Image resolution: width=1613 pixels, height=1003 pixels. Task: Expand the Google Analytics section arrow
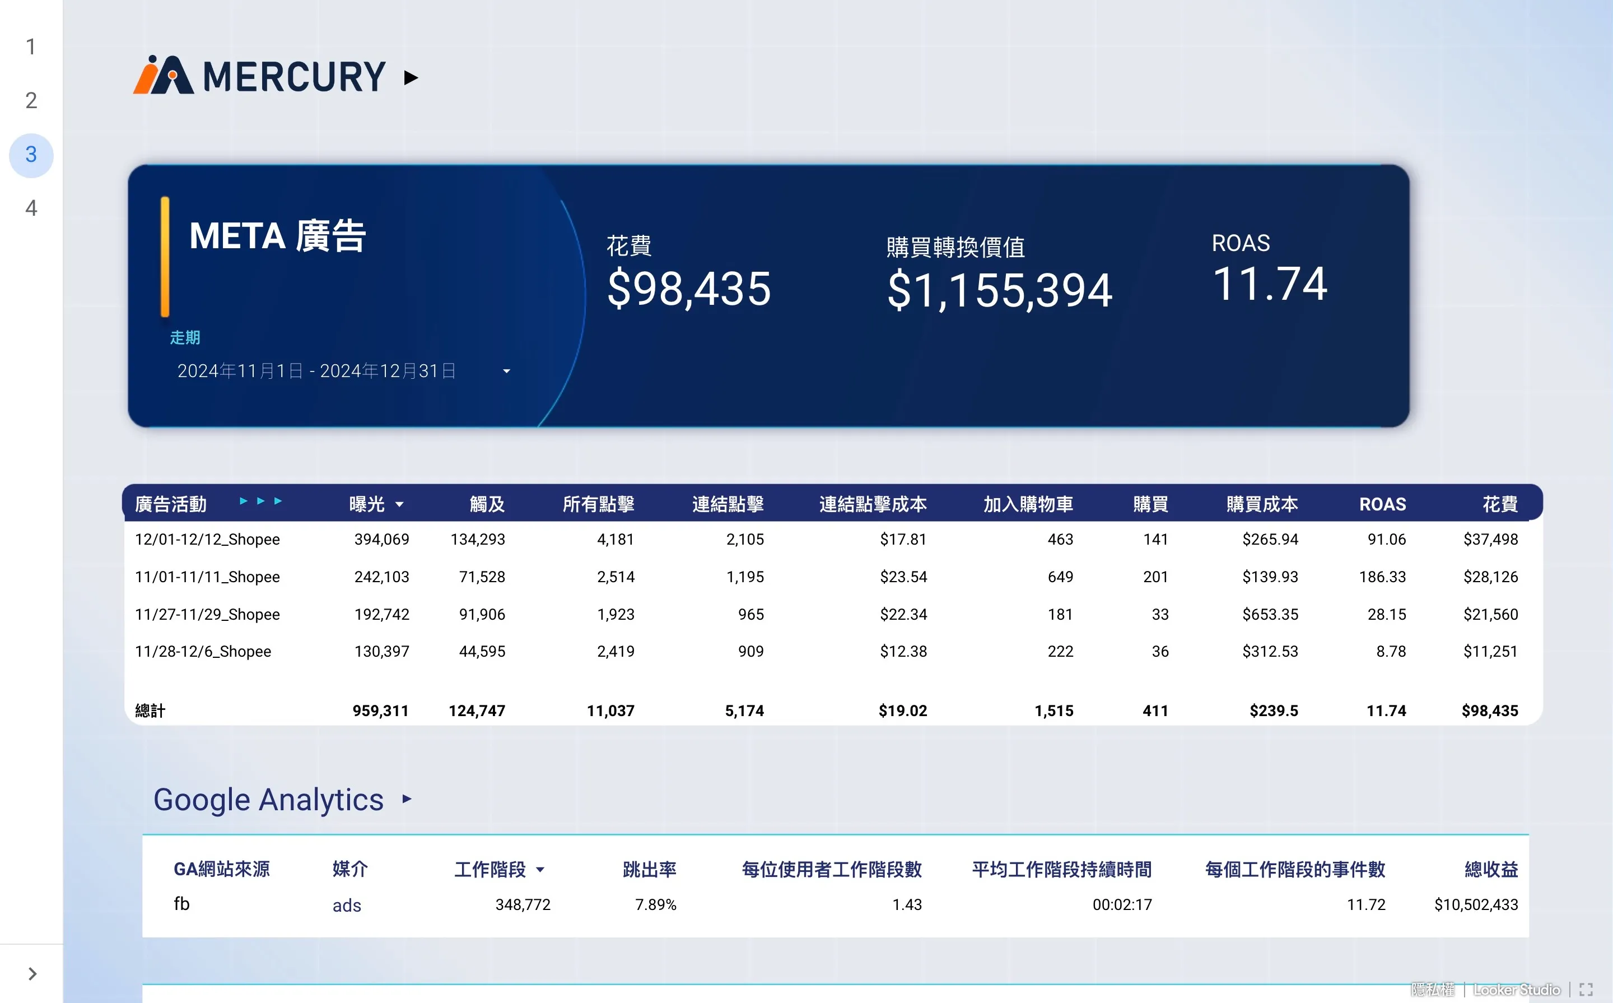[407, 800]
